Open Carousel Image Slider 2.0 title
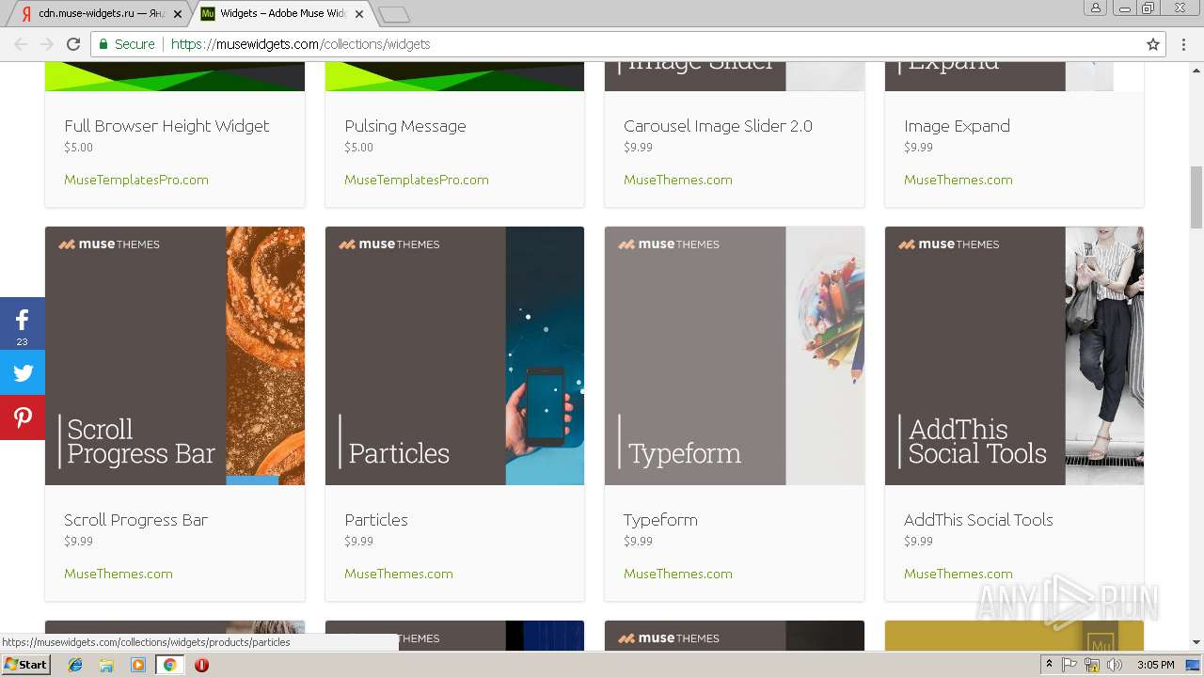 (718, 126)
